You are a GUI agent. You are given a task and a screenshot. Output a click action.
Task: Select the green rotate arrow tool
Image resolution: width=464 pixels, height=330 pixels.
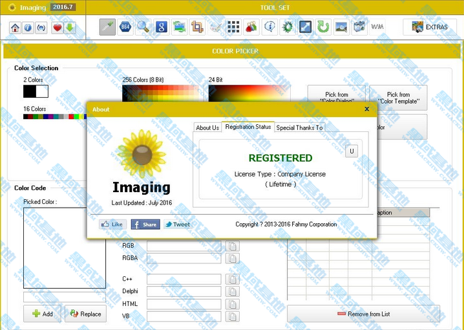(x=323, y=27)
